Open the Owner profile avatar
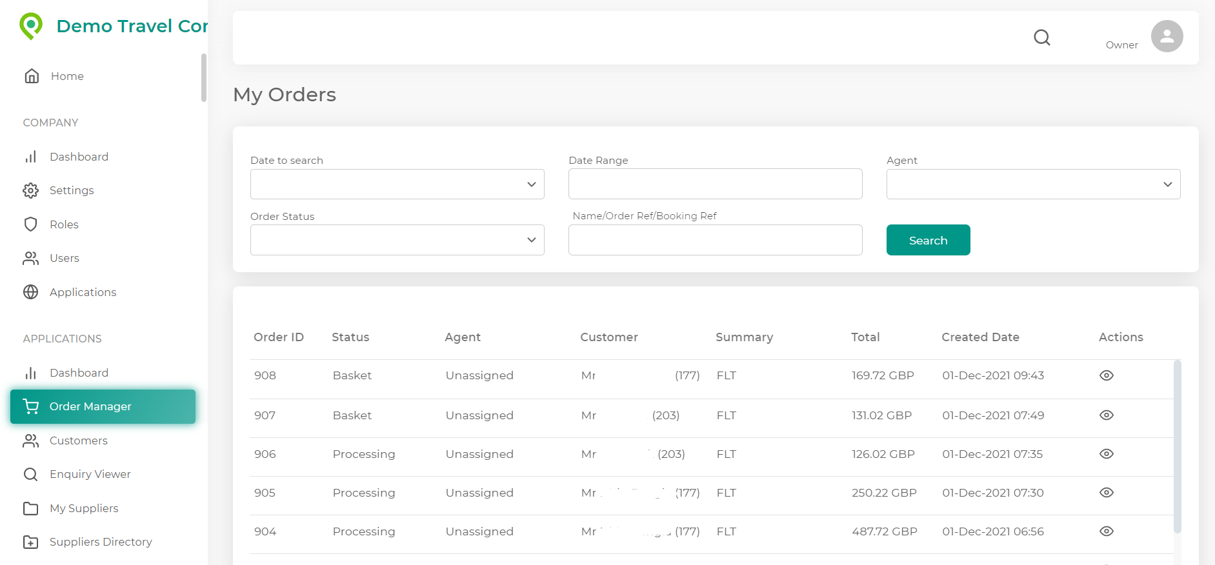Screen dimensions: 1215x565 (1167, 36)
